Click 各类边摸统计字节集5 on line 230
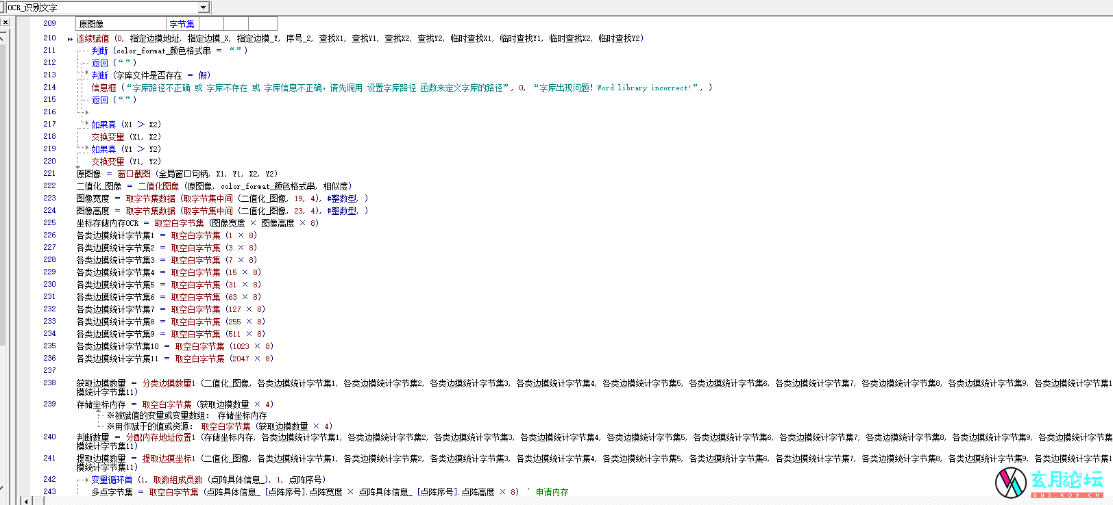Screen dimensions: 1113x505 click(116, 285)
